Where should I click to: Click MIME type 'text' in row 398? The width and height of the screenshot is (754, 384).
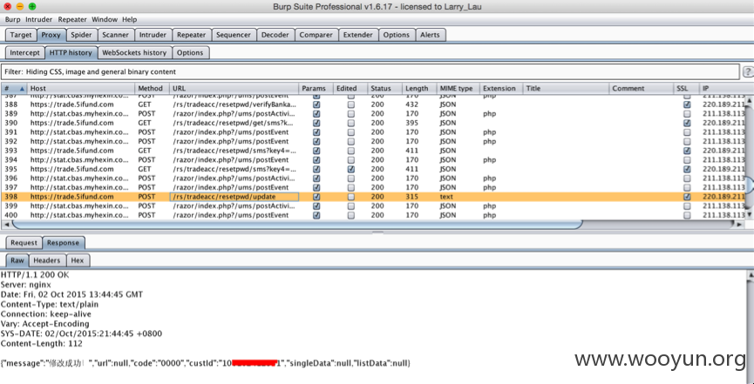click(446, 197)
